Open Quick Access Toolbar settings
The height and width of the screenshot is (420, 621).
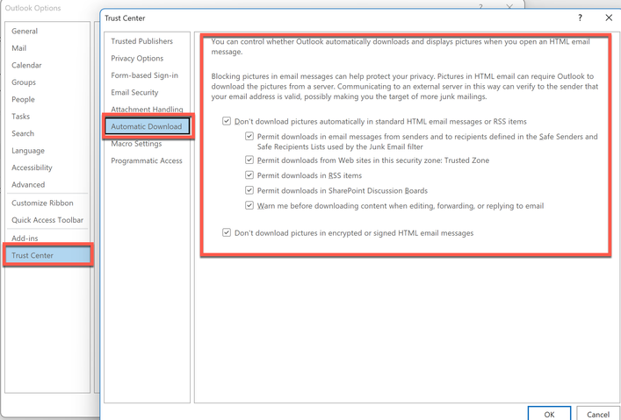pyautogui.click(x=47, y=220)
